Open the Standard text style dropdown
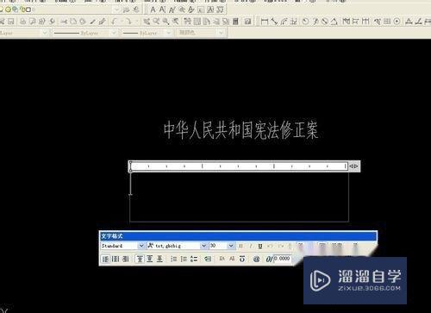 (141, 246)
